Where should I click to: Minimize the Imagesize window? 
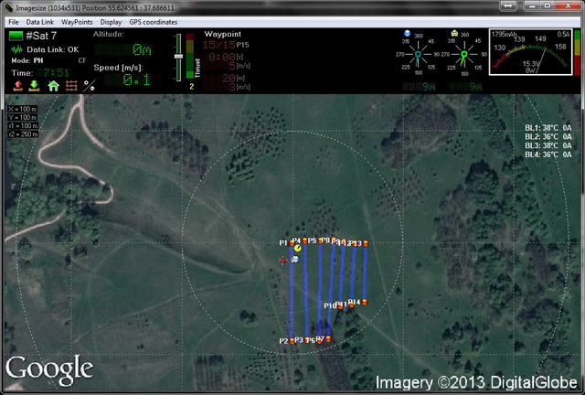(532, 5)
